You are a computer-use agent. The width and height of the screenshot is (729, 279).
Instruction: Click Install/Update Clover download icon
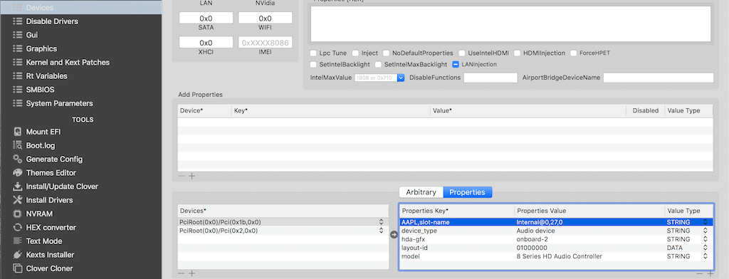click(x=18, y=186)
